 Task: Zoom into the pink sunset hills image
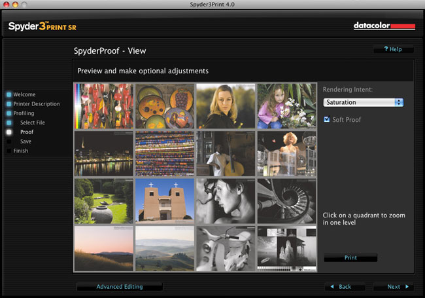click(104, 249)
